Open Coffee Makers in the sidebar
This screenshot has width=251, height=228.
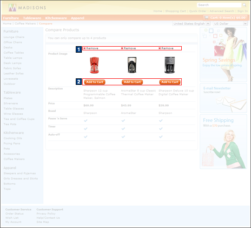coord(14,159)
